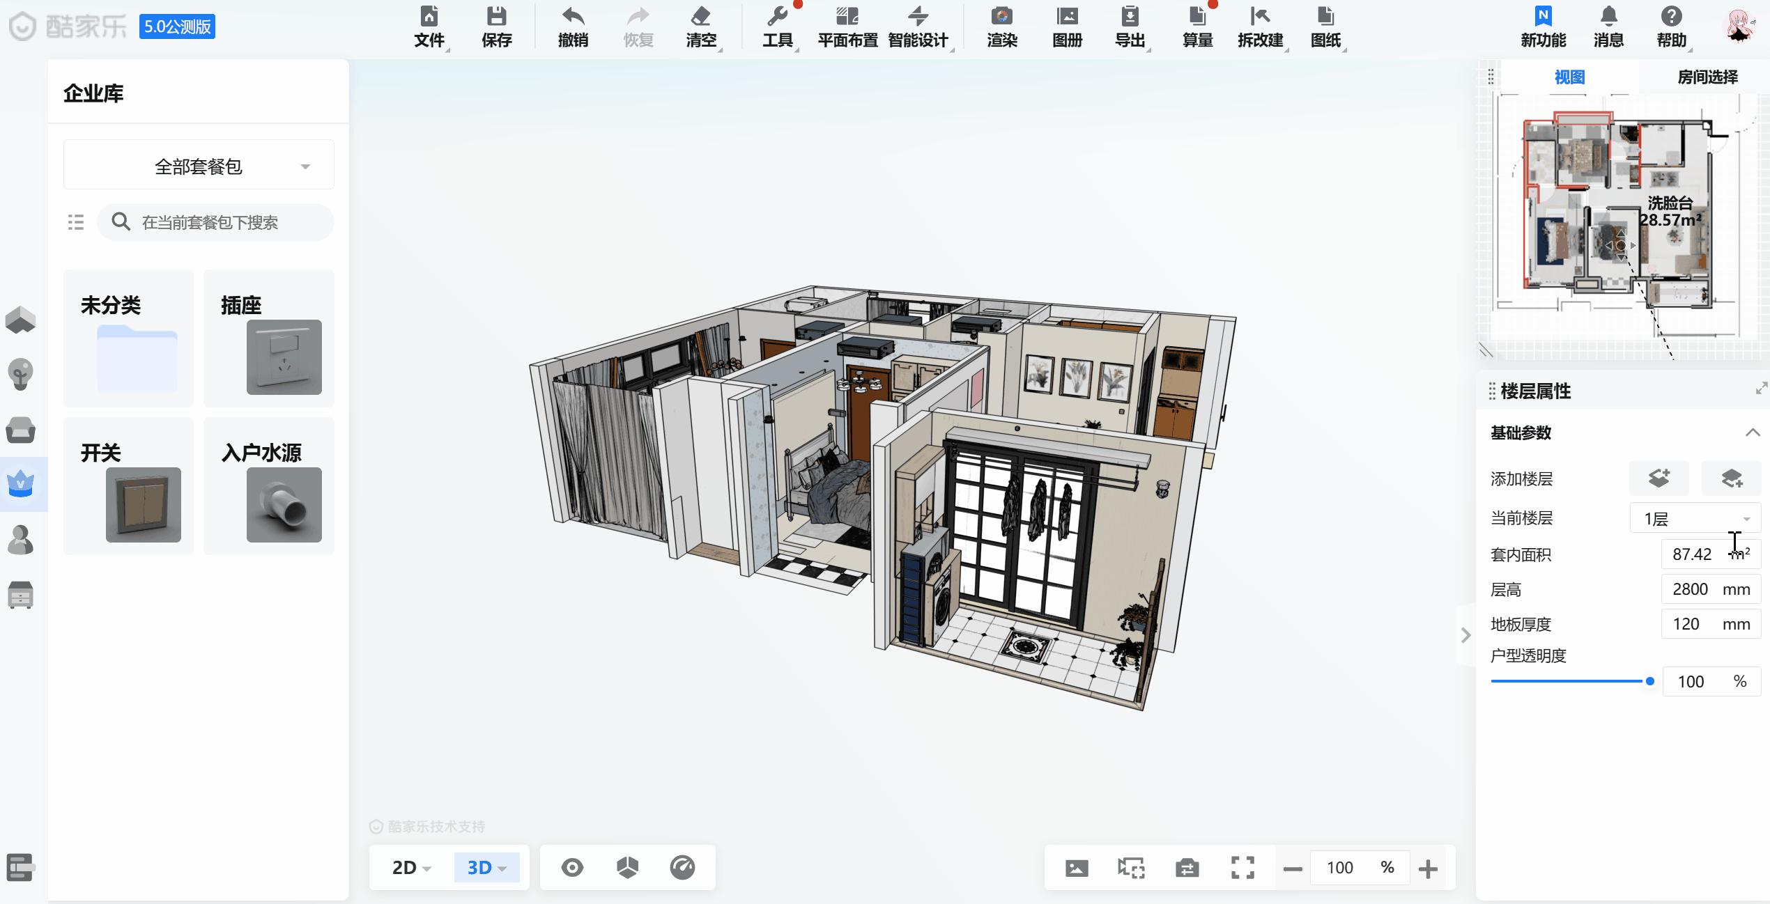Click the 层高 2800 input field

1711,589
